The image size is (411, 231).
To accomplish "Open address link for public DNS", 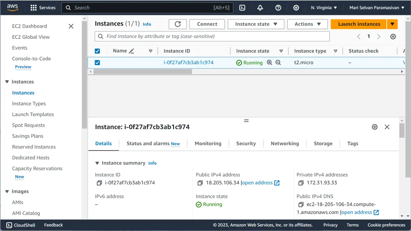I will (x=360, y=212).
